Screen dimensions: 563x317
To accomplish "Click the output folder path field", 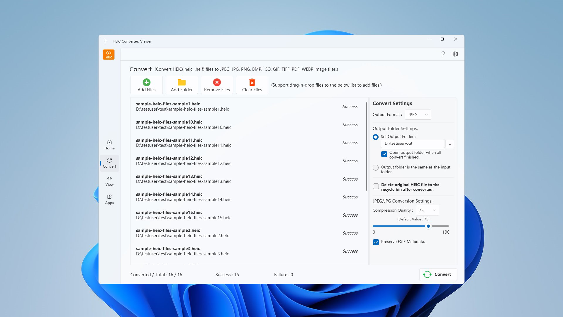I will [x=413, y=144].
